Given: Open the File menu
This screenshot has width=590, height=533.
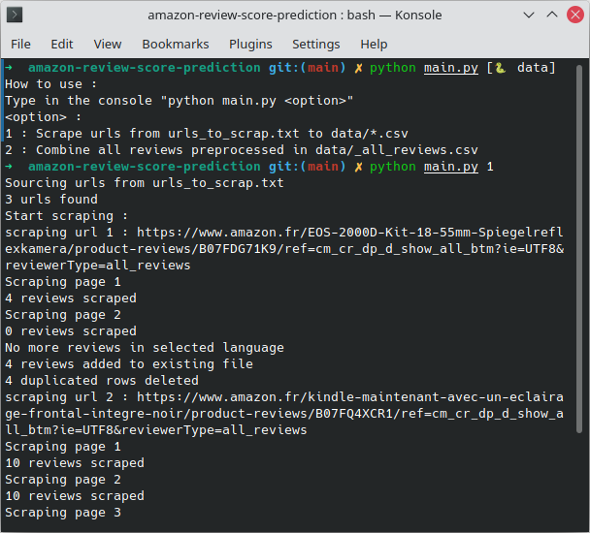Looking at the screenshot, I should point(20,45).
